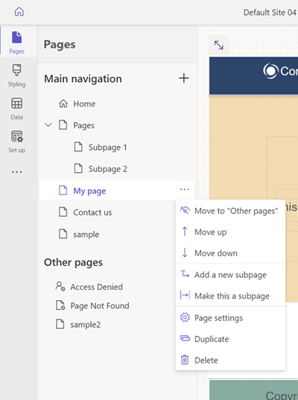Open Page settings from menu
298x400 pixels.
(x=230, y=317)
